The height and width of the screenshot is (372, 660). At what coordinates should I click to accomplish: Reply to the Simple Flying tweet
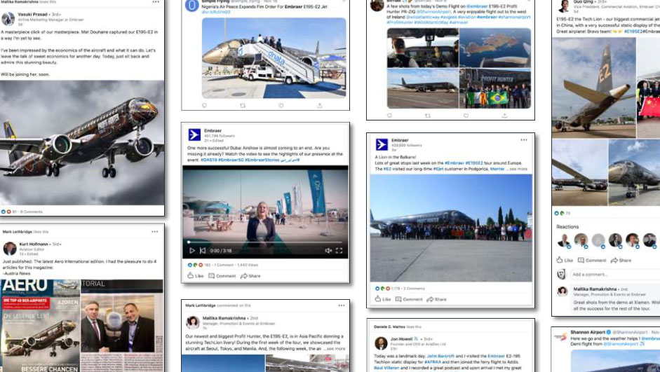[x=205, y=105]
